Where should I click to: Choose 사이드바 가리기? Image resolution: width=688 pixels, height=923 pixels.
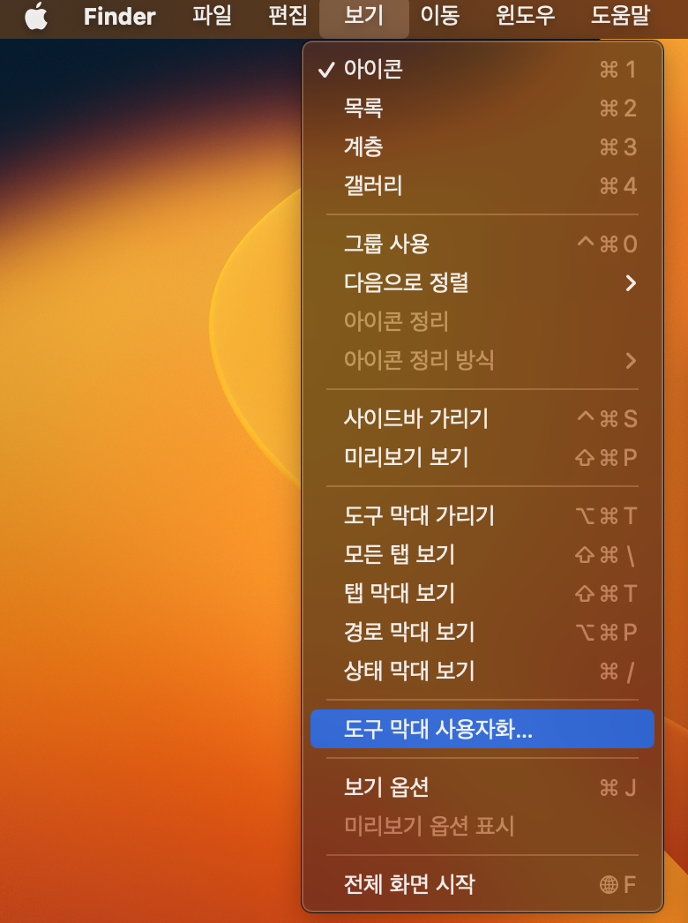482,418
